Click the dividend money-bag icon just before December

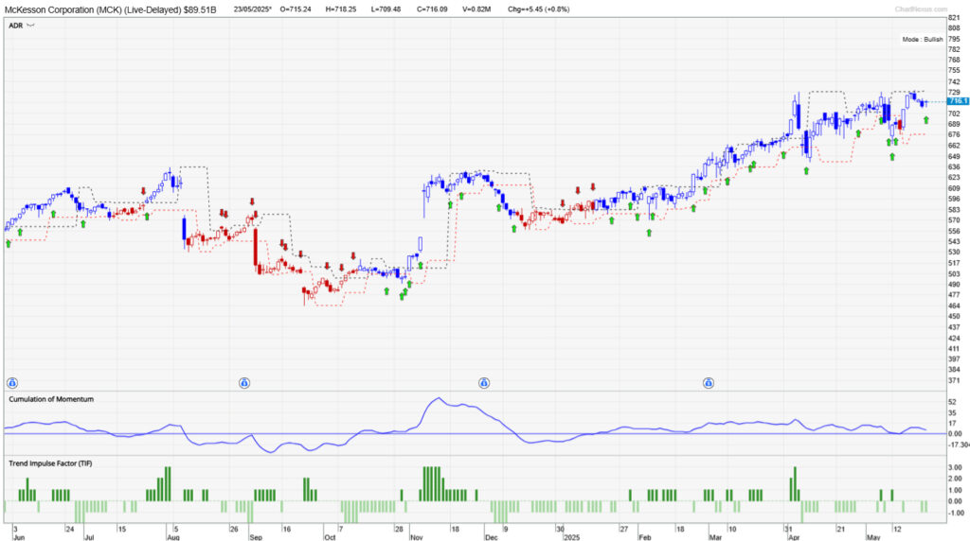tap(484, 383)
